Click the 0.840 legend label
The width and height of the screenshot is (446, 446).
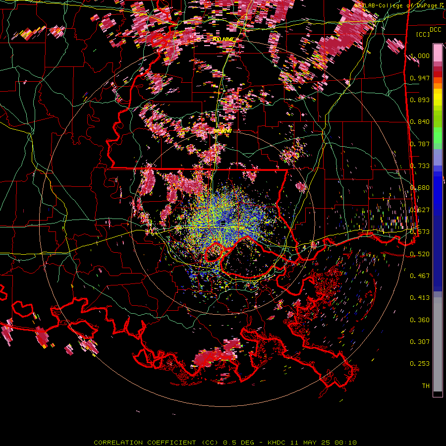pos(420,122)
